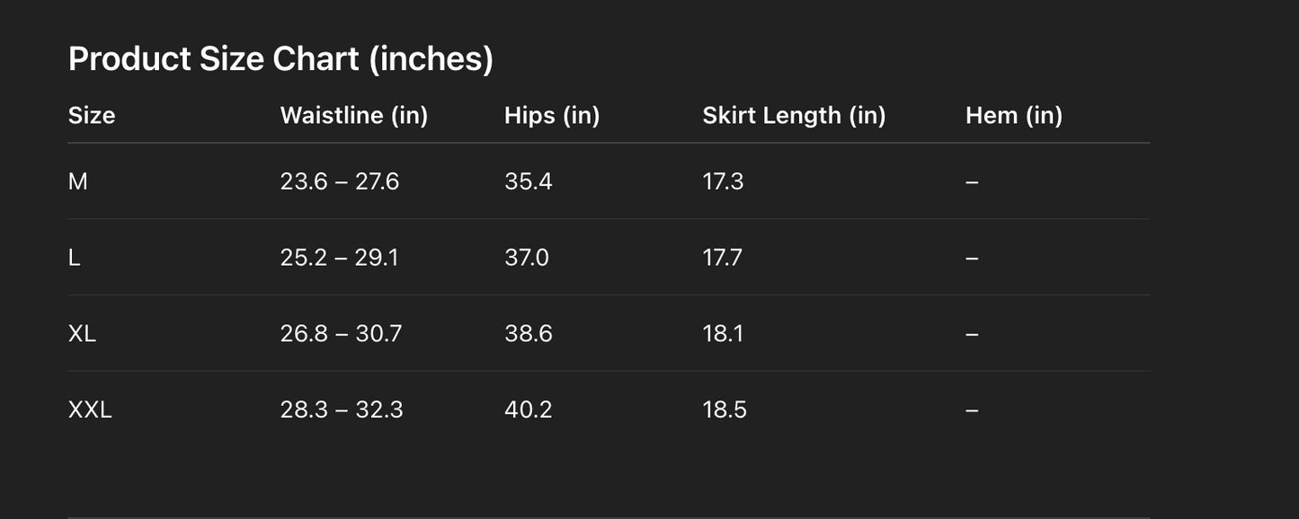Select the XL size row label
The width and height of the screenshot is (1299, 519).
coord(82,334)
